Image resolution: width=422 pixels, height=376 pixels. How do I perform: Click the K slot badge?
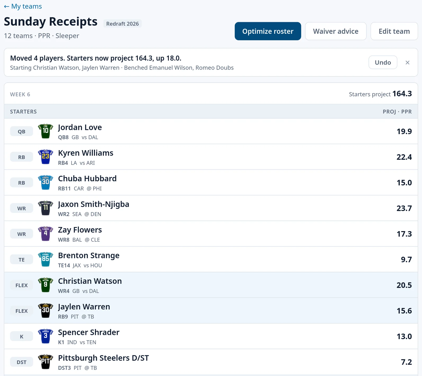(x=22, y=336)
